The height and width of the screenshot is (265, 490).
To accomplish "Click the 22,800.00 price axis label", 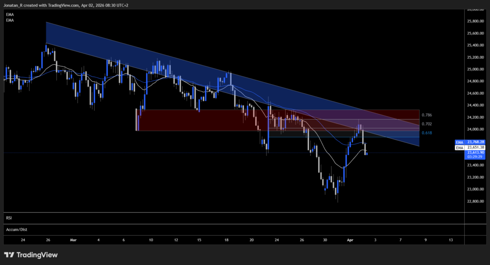I will 475,201.
